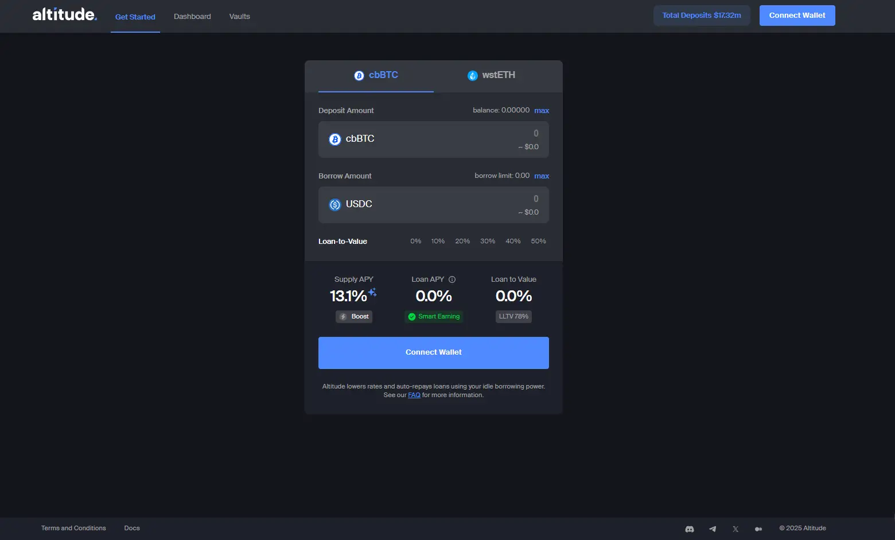Click the USDC borrow amount input

click(434, 205)
